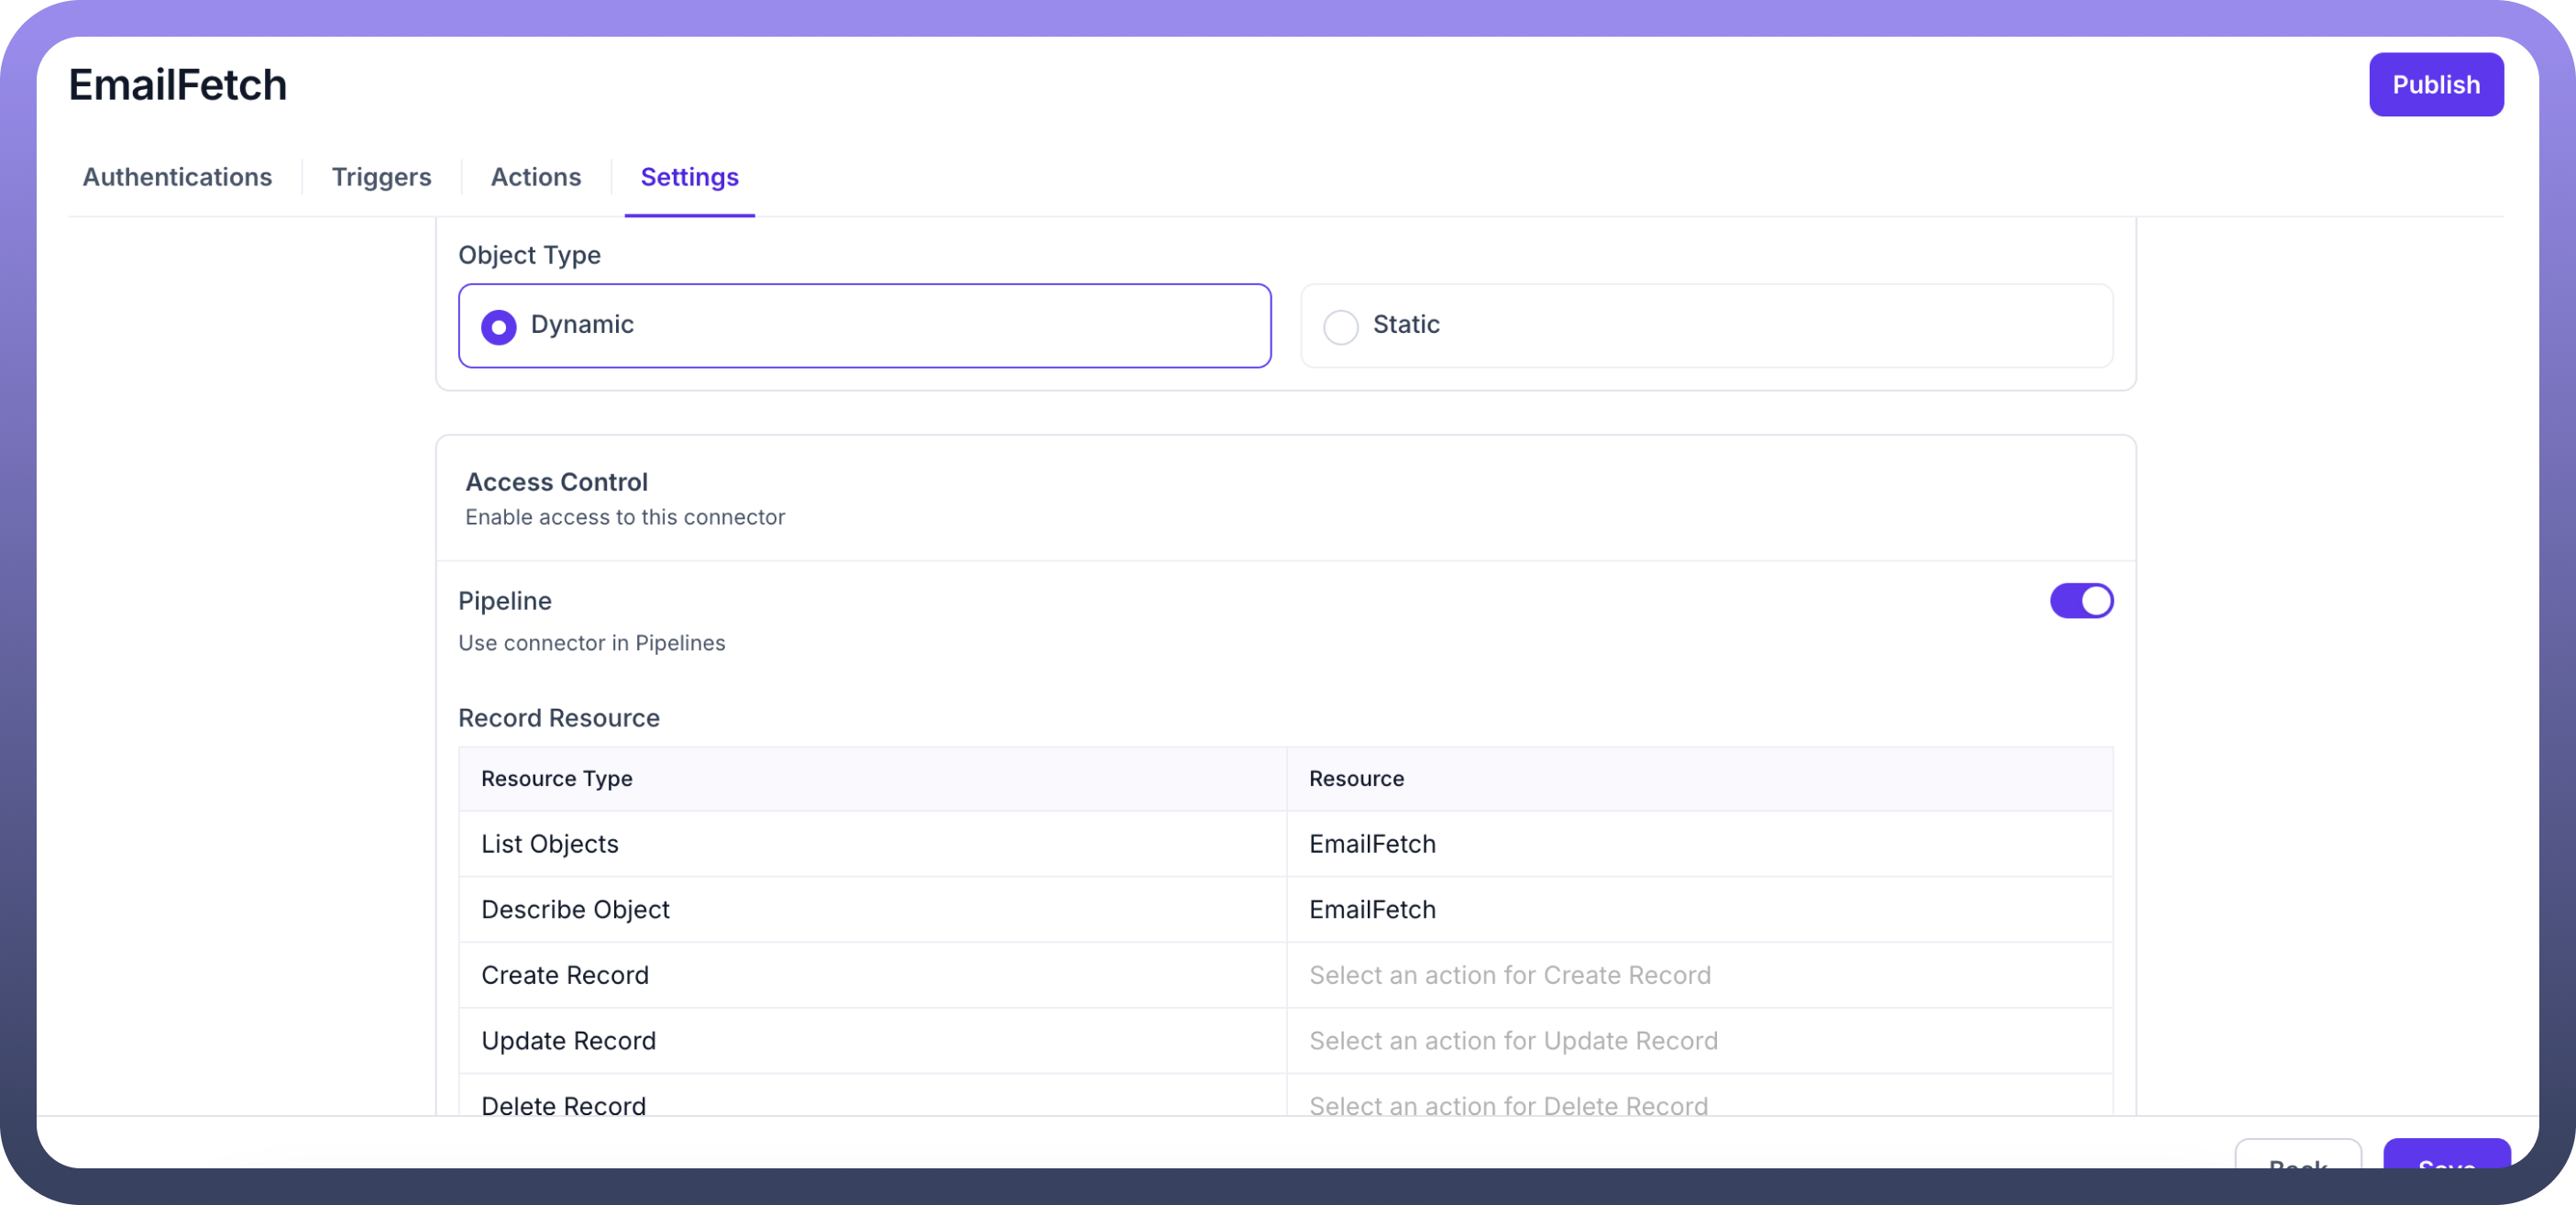Select an action for Update Record
The image size is (2576, 1205).
click(x=1698, y=1041)
